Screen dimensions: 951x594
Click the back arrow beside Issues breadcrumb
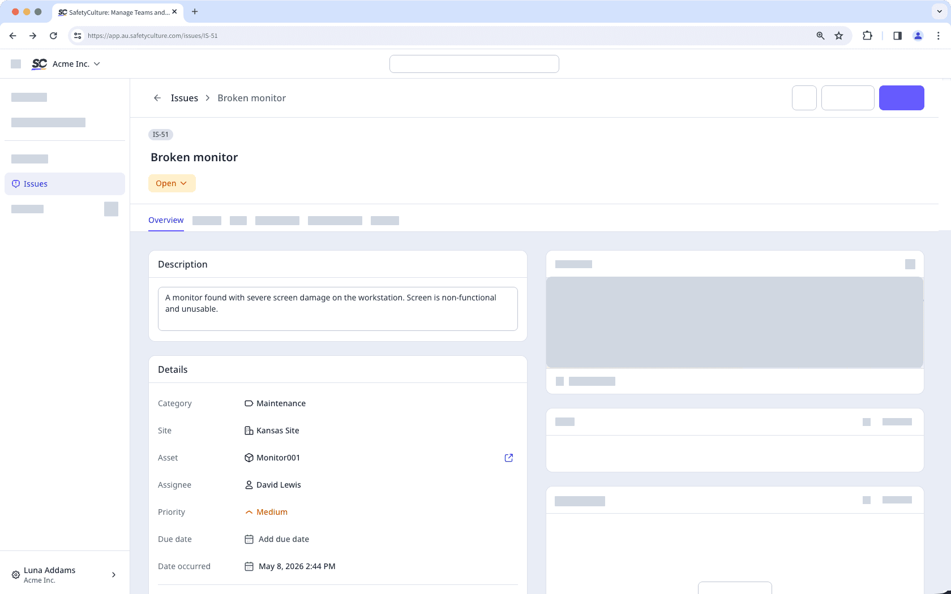point(157,98)
